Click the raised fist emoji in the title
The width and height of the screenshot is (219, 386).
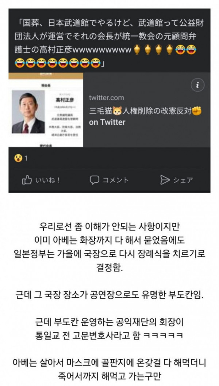pyautogui.click(x=197, y=111)
